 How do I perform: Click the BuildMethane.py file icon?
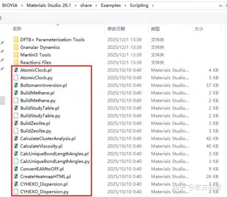pyautogui.click(x=16, y=100)
